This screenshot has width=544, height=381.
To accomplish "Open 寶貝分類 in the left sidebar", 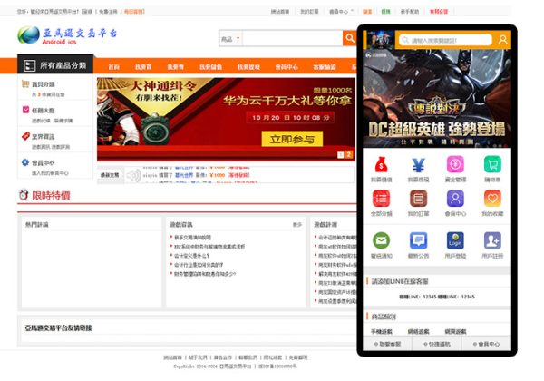I will click(x=43, y=84).
